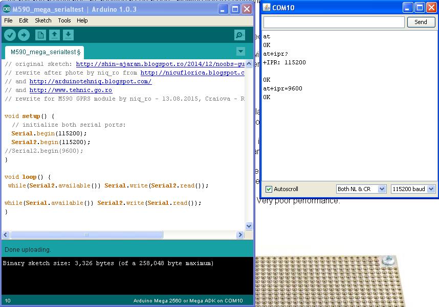The width and height of the screenshot is (439, 307).
Task: Click the COM10 window title bar icon
Action: tap(266, 7)
